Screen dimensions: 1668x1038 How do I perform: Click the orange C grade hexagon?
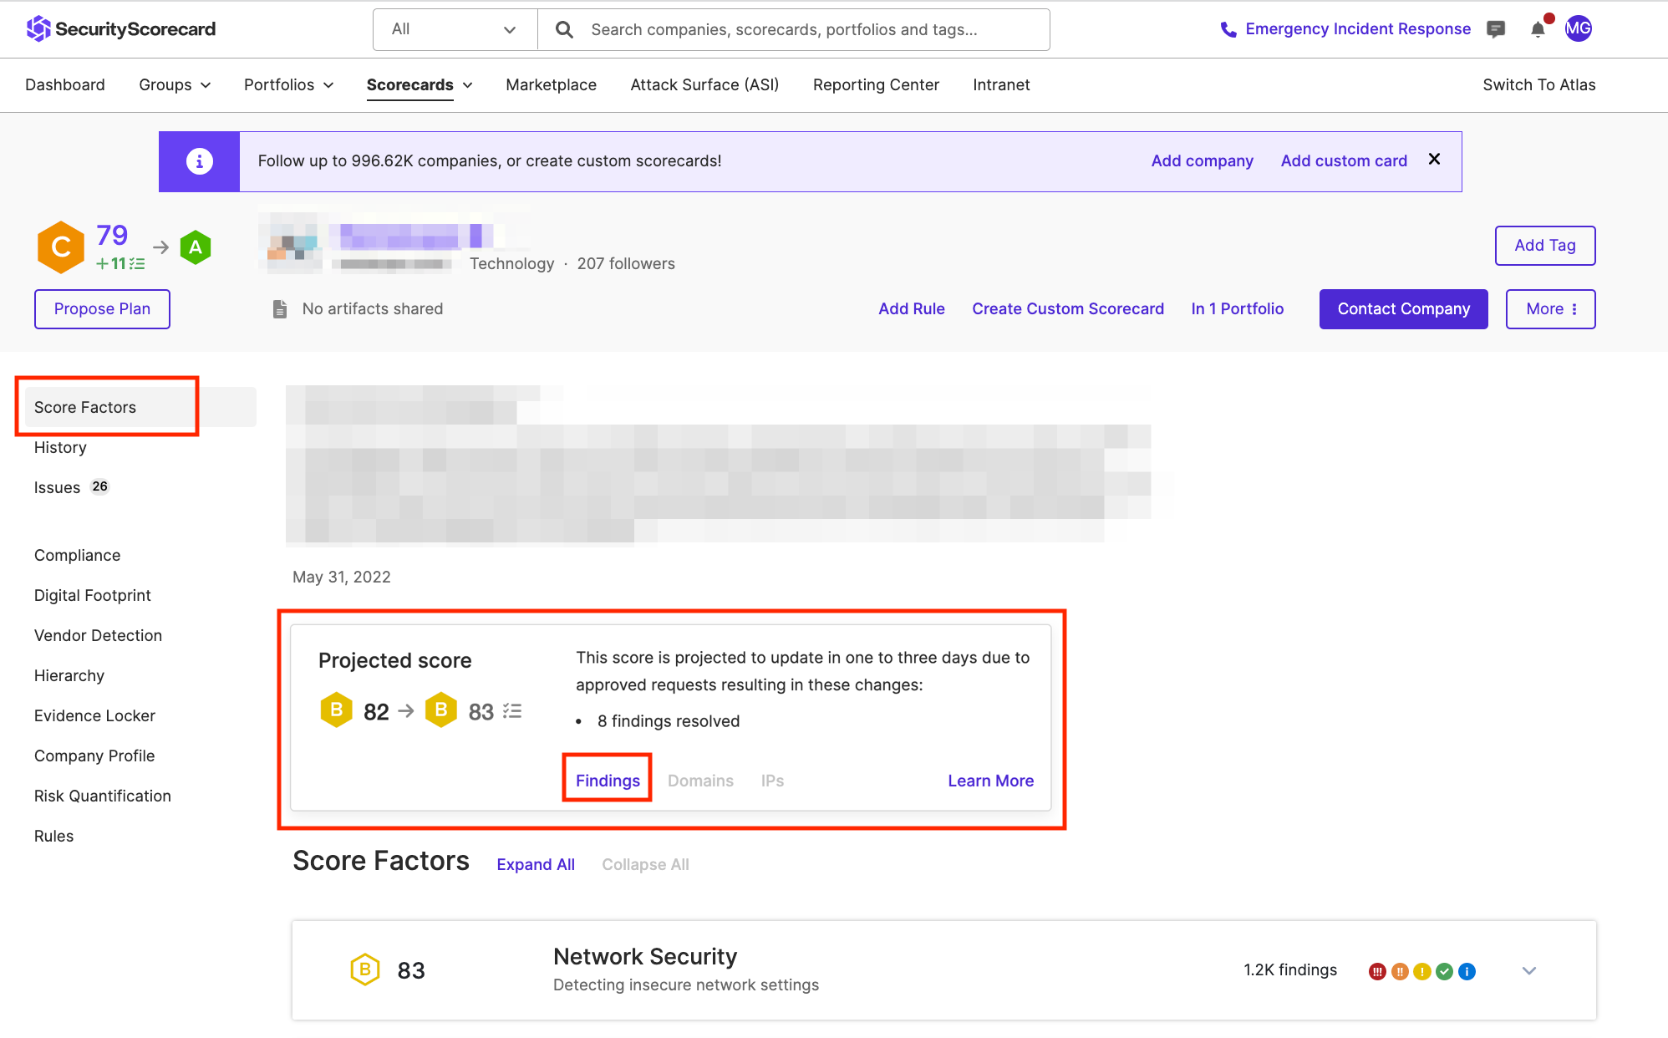(x=61, y=247)
